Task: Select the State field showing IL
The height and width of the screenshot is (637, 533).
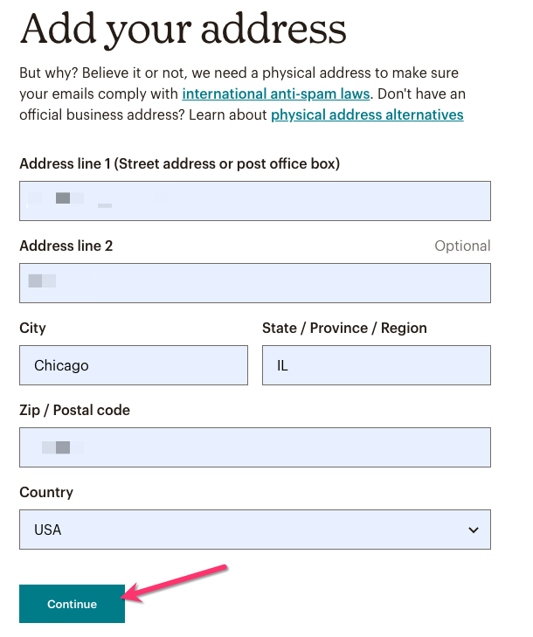Action: click(x=376, y=365)
